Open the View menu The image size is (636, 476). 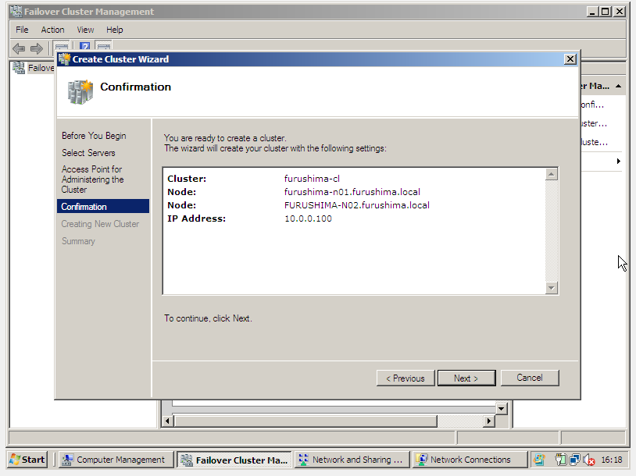(85, 30)
